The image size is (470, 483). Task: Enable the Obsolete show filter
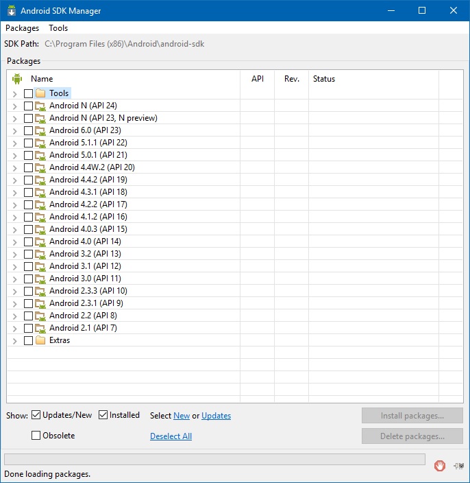pyautogui.click(x=36, y=435)
